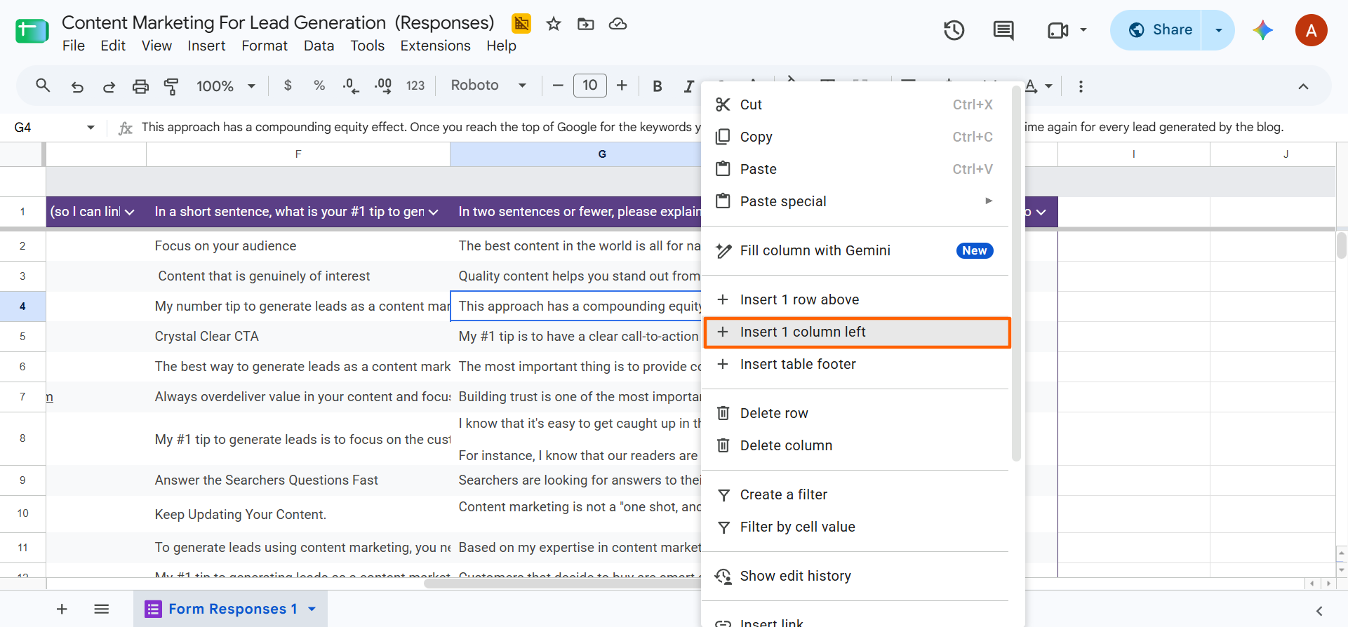1348x627 pixels.
Task: Expand the Share options arrow
Action: (x=1219, y=30)
